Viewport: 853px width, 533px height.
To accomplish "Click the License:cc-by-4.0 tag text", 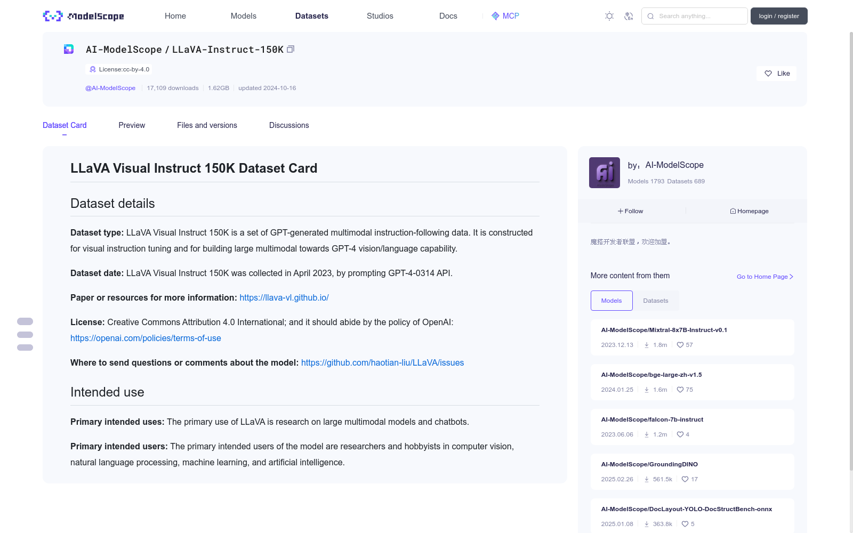I will coord(124,69).
